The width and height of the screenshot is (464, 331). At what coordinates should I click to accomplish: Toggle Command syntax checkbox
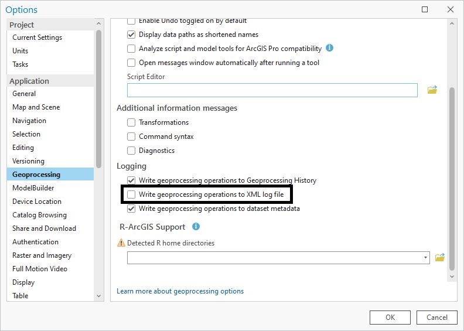[131, 137]
